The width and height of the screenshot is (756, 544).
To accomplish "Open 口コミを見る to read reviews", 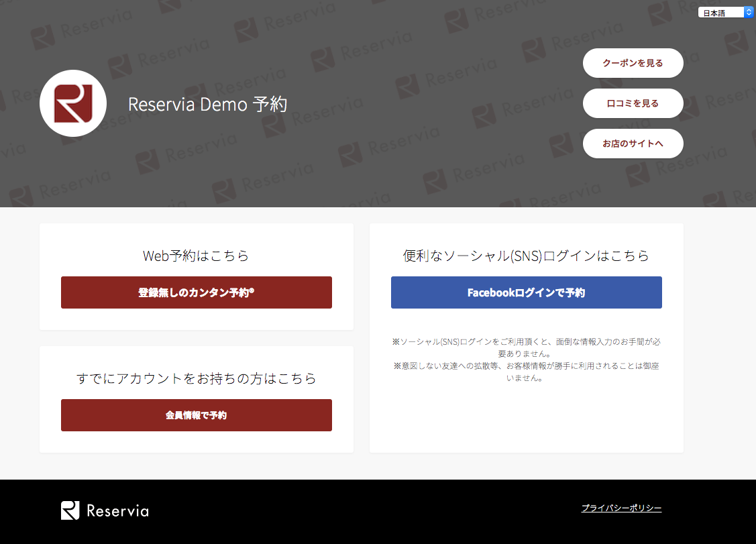I will tap(633, 103).
